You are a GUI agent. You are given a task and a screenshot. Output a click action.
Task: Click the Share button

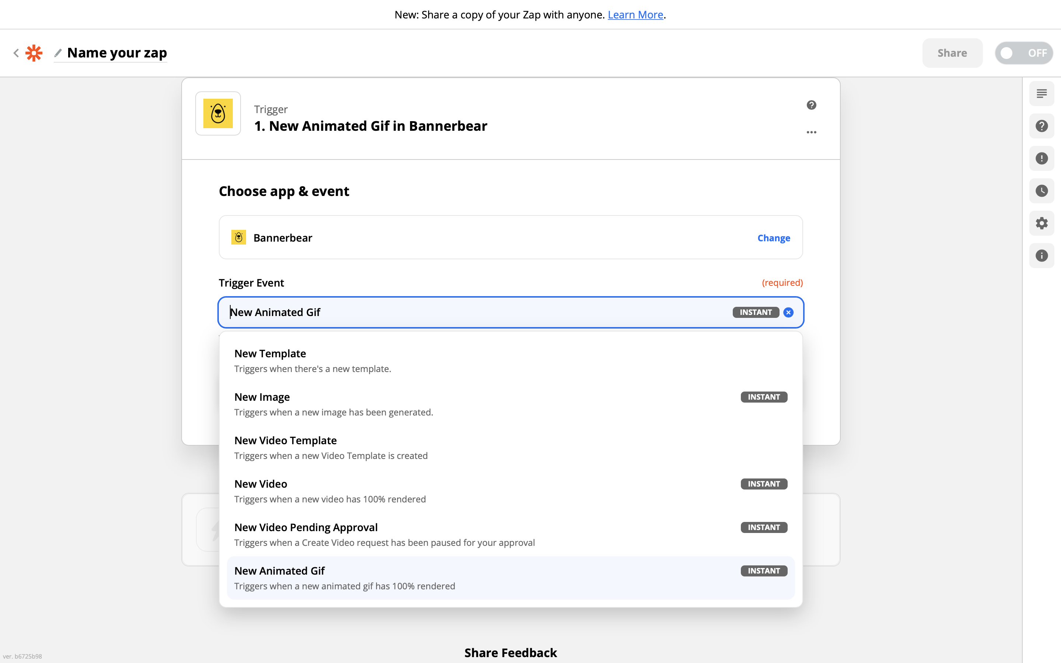(952, 53)
